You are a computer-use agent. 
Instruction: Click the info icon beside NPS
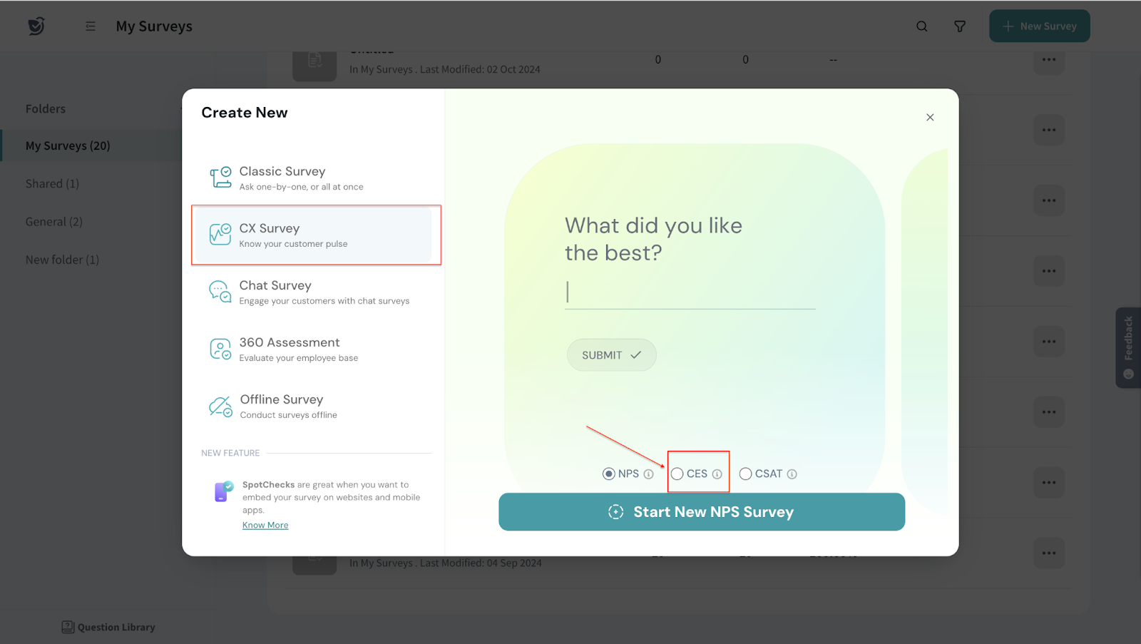click(x=648, y=474)
